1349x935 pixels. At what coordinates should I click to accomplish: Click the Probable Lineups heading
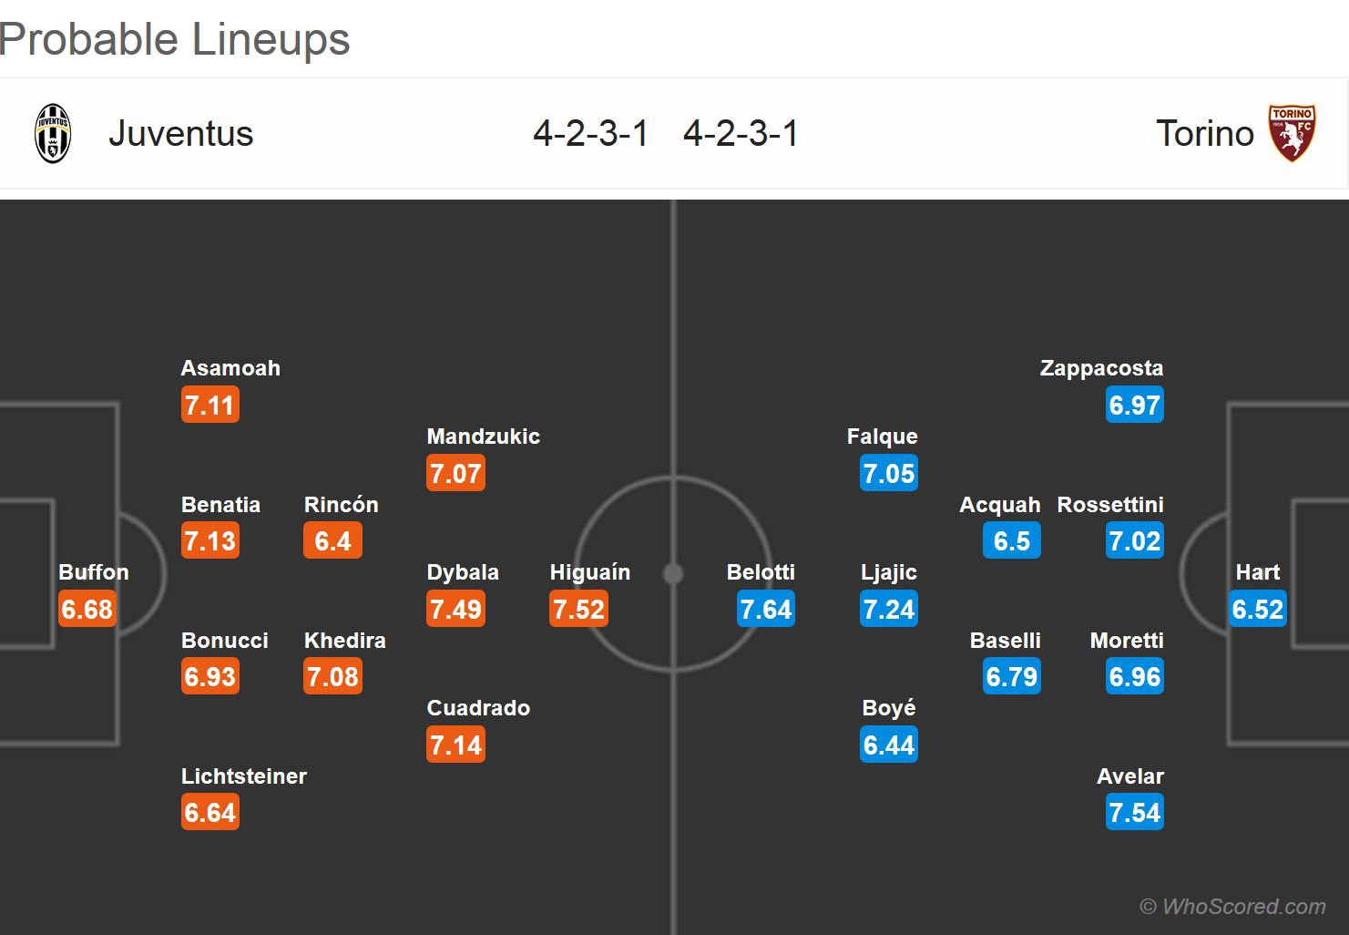pos(175,39)
